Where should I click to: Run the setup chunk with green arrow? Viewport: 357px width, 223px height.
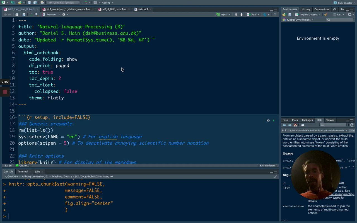pos(274,120)
